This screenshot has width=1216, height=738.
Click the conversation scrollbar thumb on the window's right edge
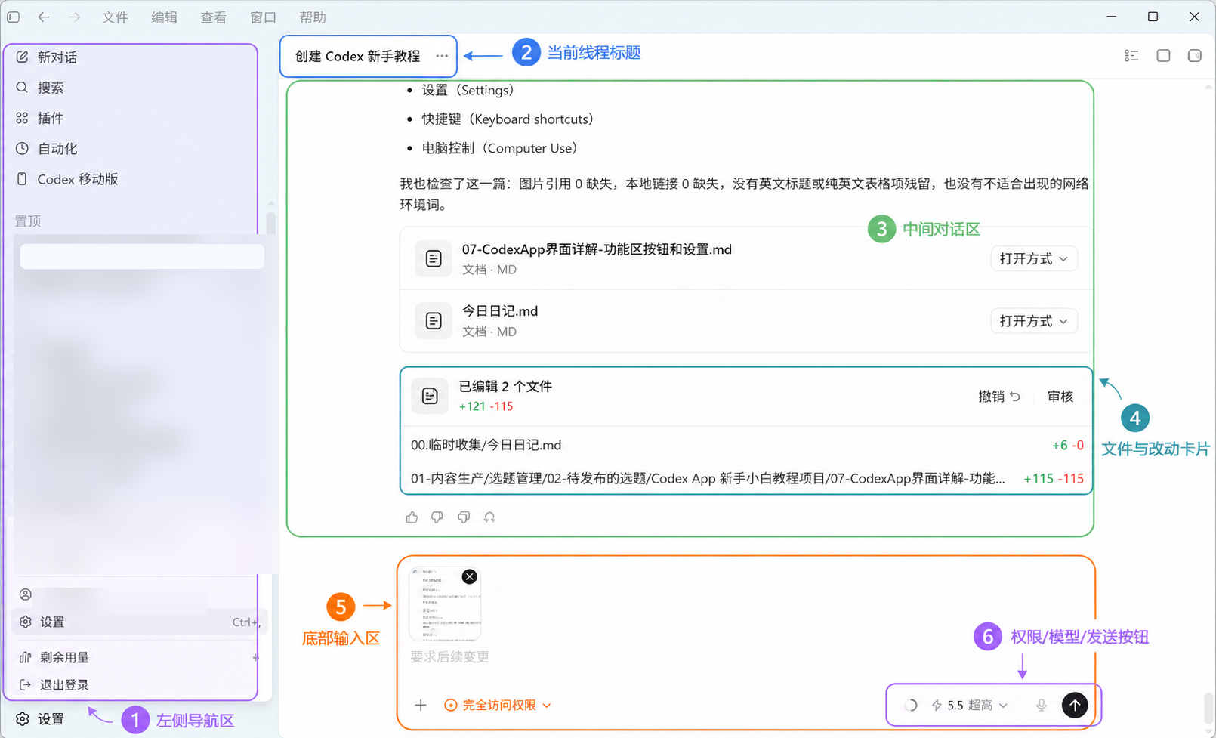1208,709
